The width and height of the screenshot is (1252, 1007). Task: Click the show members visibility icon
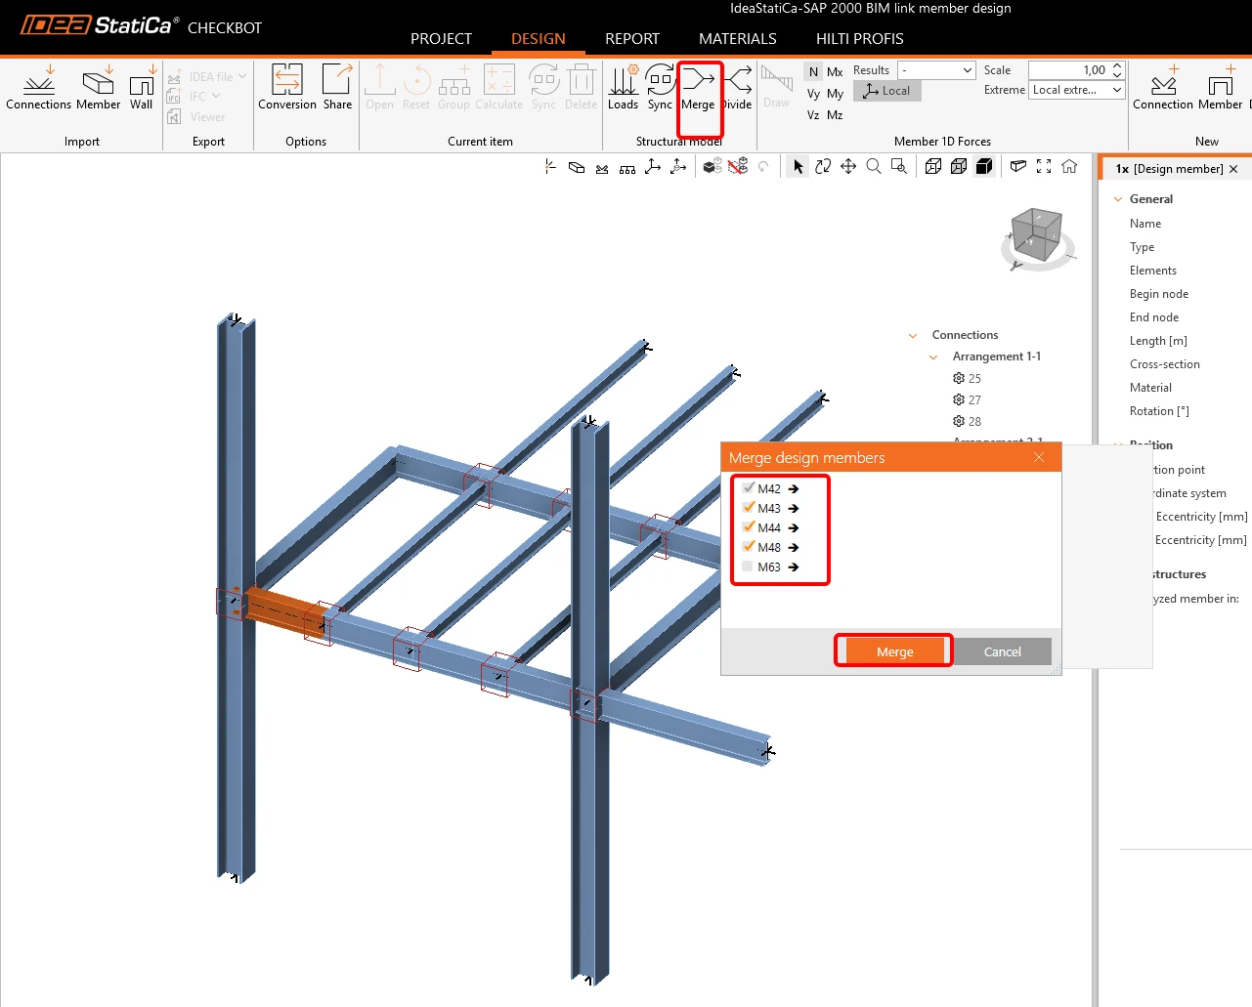click(712, 167)
